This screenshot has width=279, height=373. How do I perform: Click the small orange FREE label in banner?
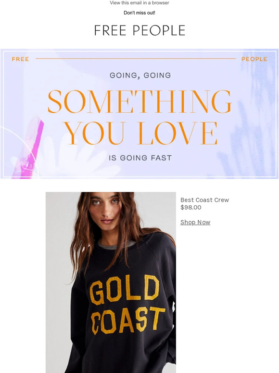20,59
